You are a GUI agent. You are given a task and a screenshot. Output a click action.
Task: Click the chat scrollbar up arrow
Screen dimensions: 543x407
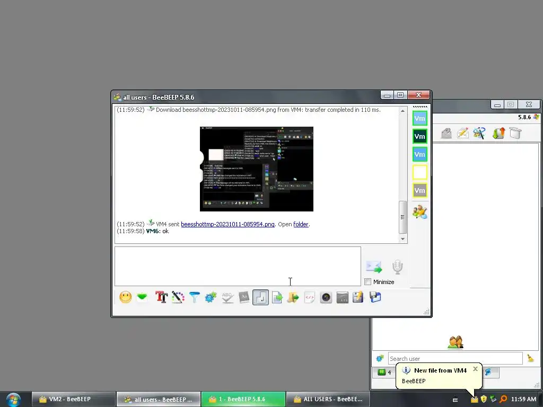(x=402, y=111)
